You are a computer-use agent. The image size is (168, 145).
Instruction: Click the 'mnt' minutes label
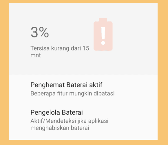pos(36,55)
